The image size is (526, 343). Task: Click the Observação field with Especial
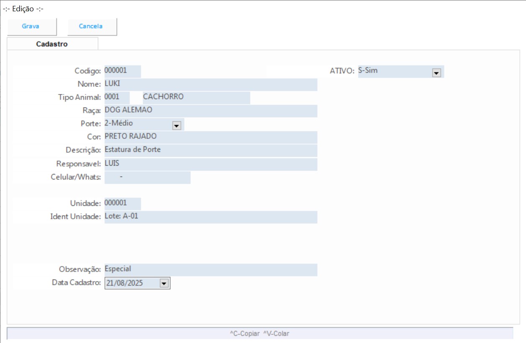(x=210, y=270)
